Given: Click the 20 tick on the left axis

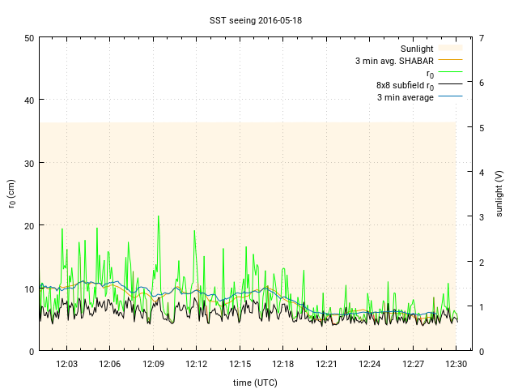Looking at the screenshot, I should 29,226.
